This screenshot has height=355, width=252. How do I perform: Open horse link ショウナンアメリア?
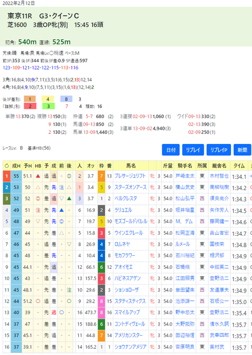click(130, 347)
